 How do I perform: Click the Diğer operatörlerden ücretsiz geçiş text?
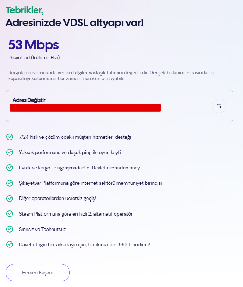click(x=57, y=199)
